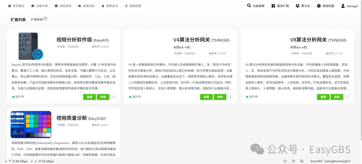
Task: Click EasyGBS (easygbs/easygbs) in status bar
Action: [x=331, y=161]
